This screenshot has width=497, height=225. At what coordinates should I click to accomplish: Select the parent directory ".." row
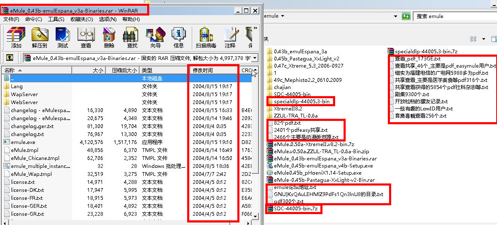click(x=127, y=78)
